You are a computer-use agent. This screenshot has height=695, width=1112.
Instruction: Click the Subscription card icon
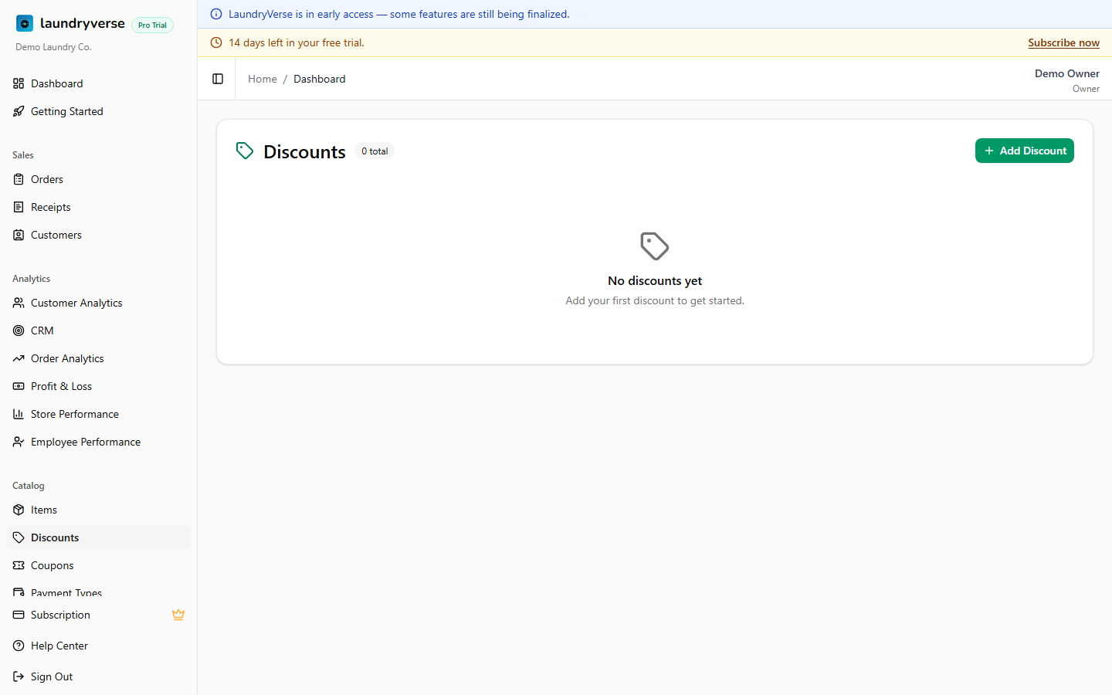tap(19, 615)
